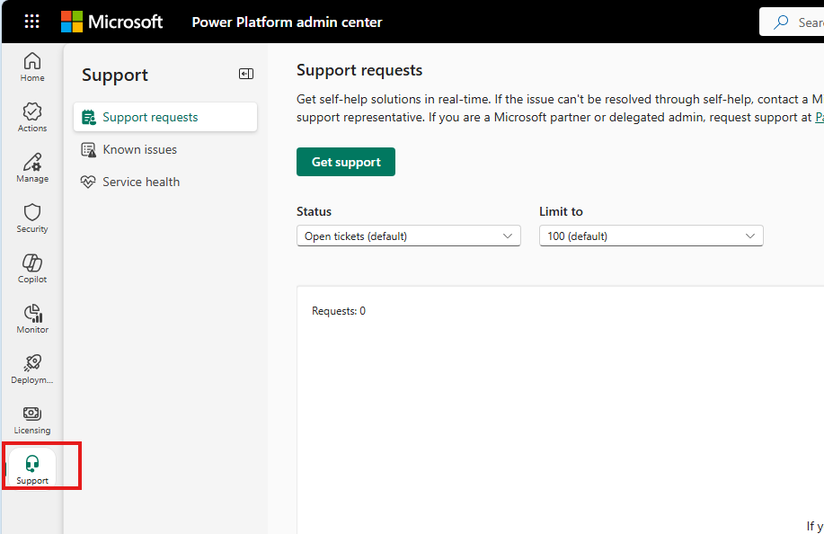Image resolution: width=824 pixels, height=534 pixels.
Task: Open the app launcher waffle icon
Action: point(31,22)
